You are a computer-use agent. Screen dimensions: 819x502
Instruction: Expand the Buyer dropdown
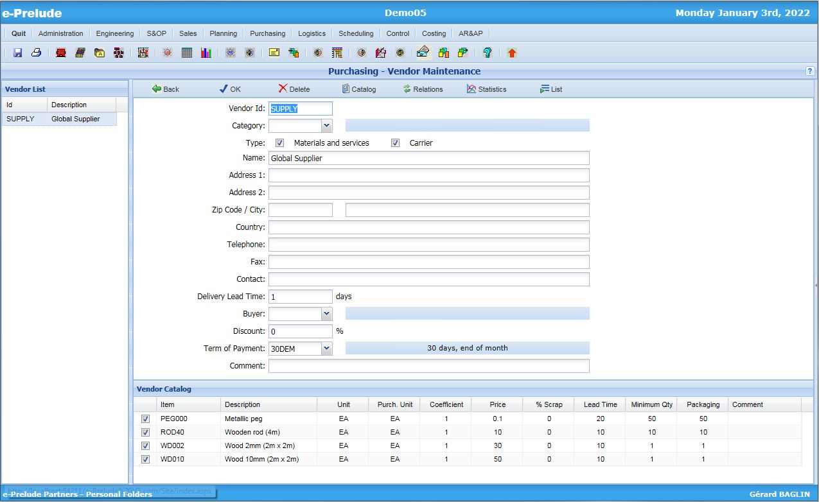(x=326, y=314)
